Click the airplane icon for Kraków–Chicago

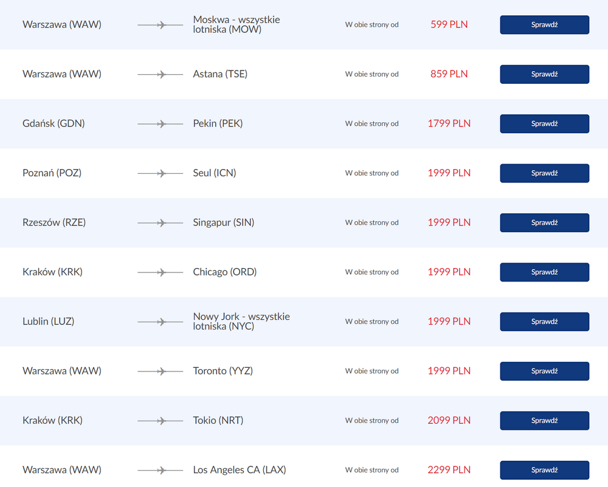(x=161, y=272)
